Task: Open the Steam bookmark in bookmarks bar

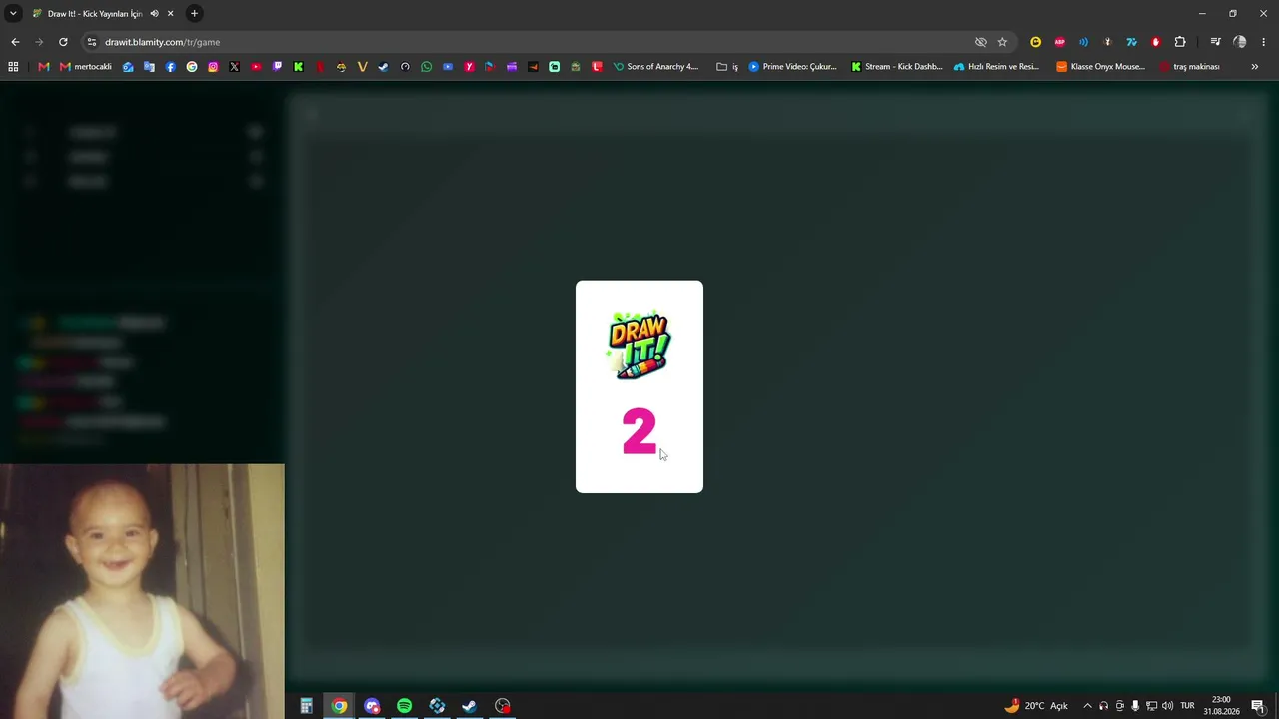Action: [x=383, y=67]
